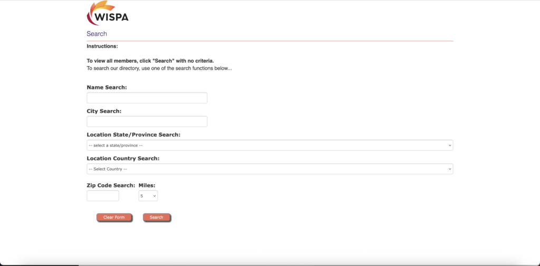Focus the Zip Code Search field
This screenshot has width=540, height=266.
pyautogui.click(x=103, y=196)
